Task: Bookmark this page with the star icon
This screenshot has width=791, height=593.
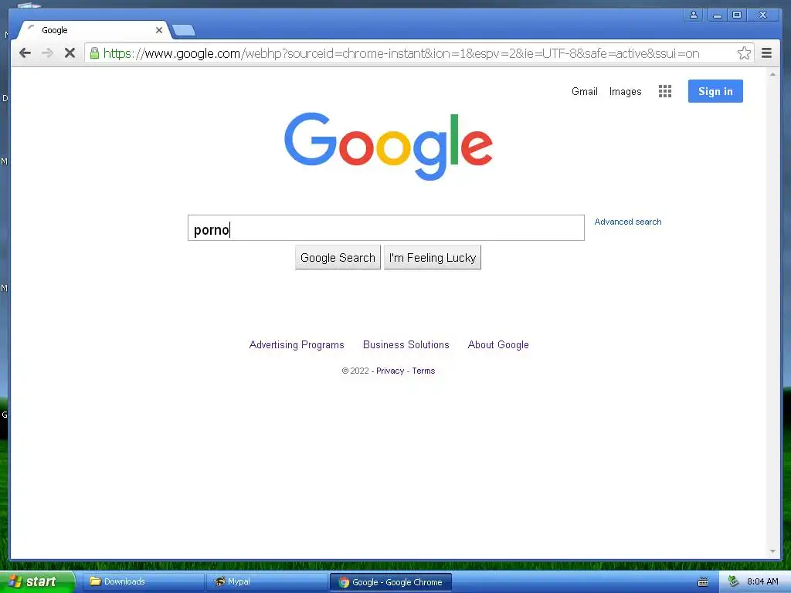Action: [x=744, y=53]
